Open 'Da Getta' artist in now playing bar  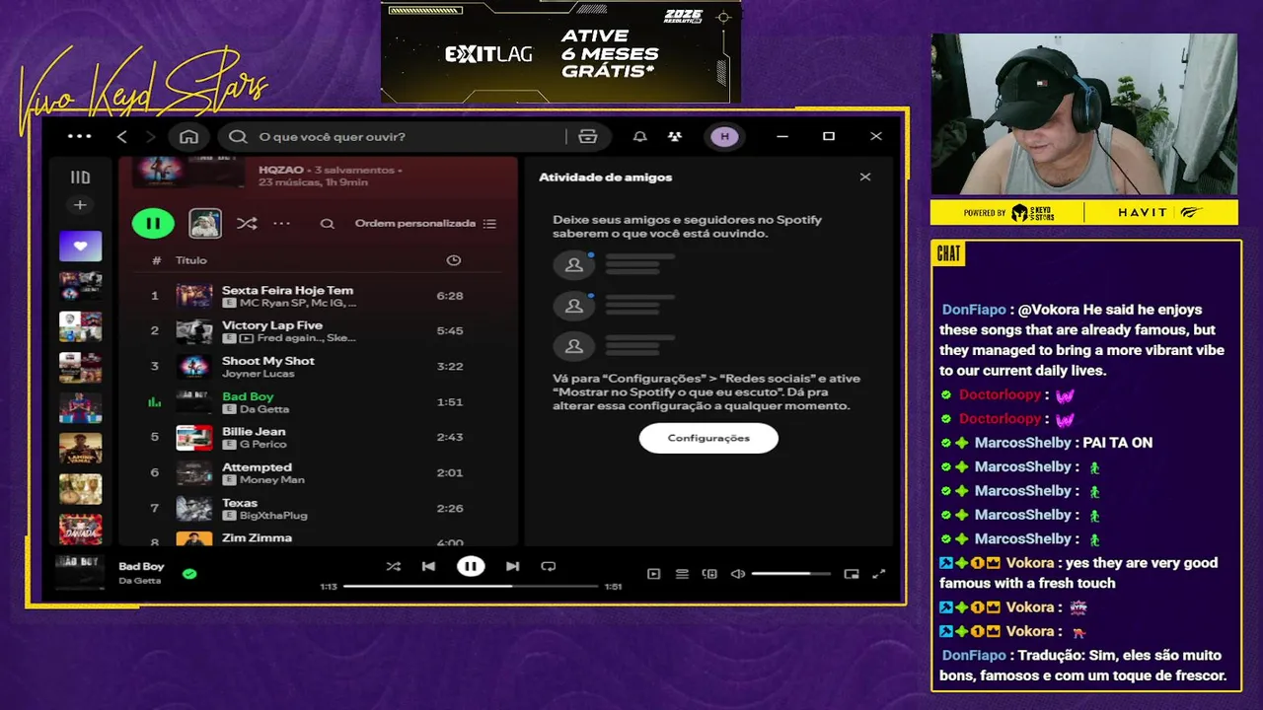[x=139, y=581]
